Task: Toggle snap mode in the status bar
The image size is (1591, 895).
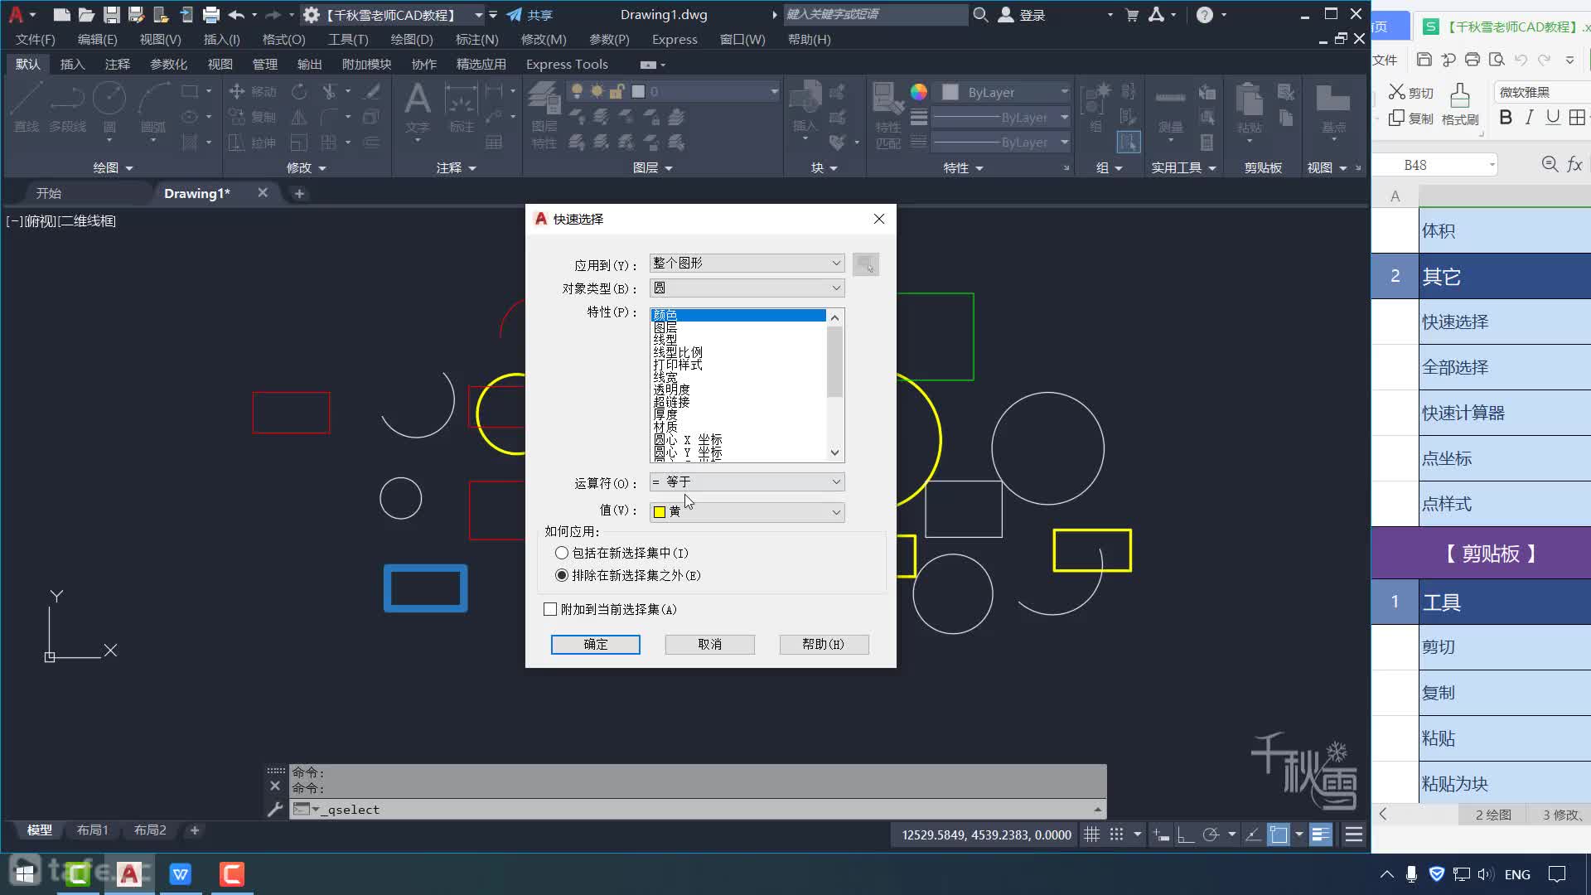Action: pos(1117,835)
